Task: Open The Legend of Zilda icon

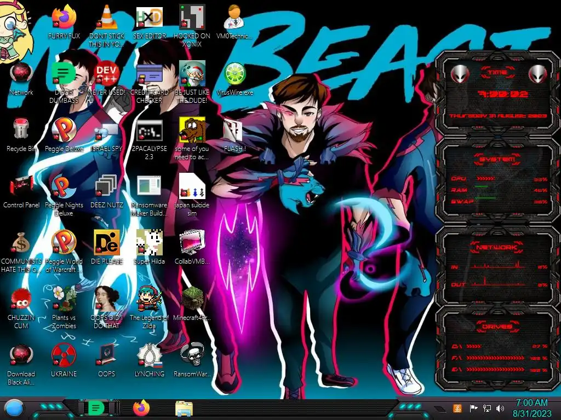Action: pyautogui.click(x=149, y=299)
